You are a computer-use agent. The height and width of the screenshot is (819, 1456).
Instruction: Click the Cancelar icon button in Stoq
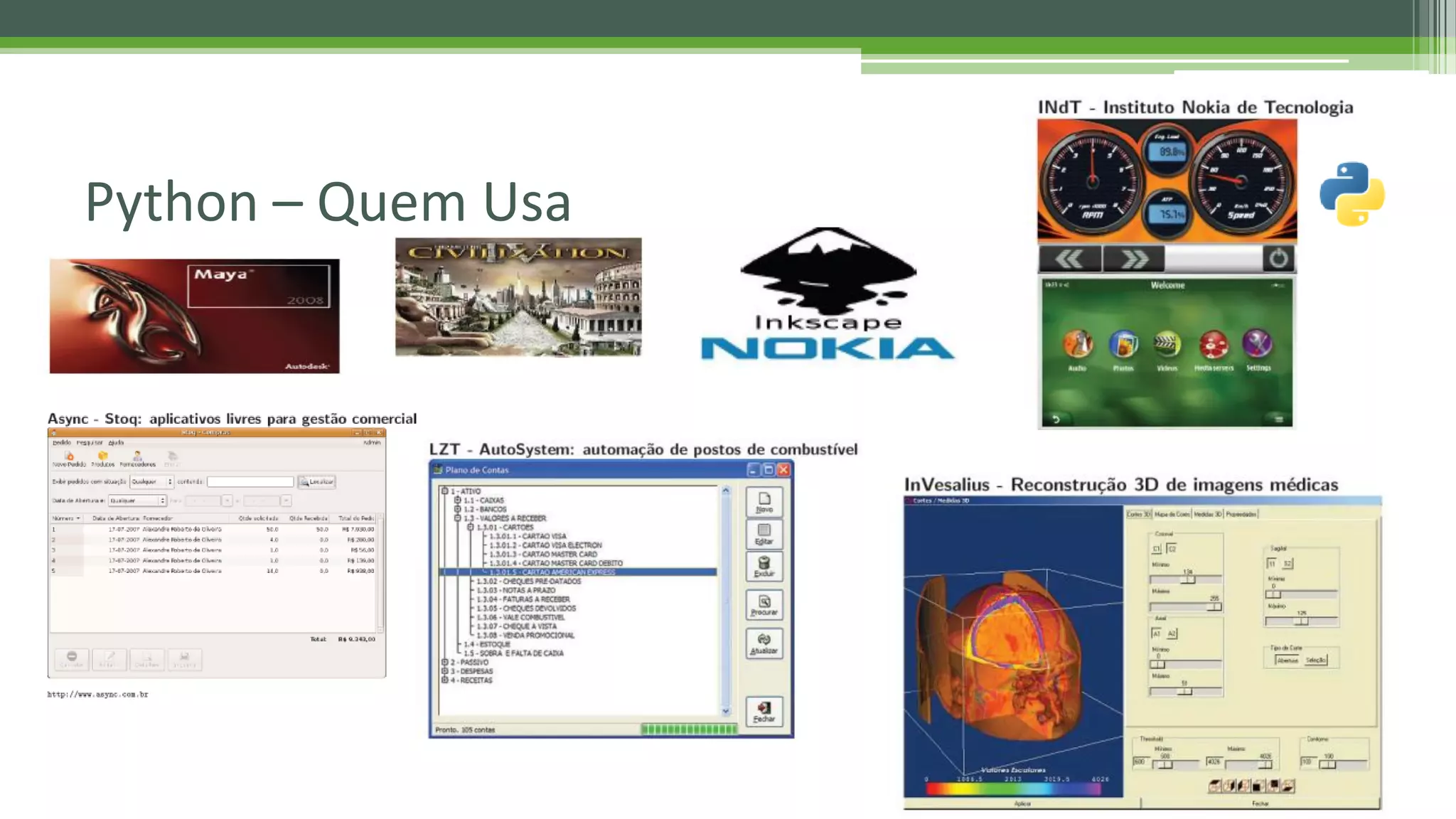tap(71, 659)
